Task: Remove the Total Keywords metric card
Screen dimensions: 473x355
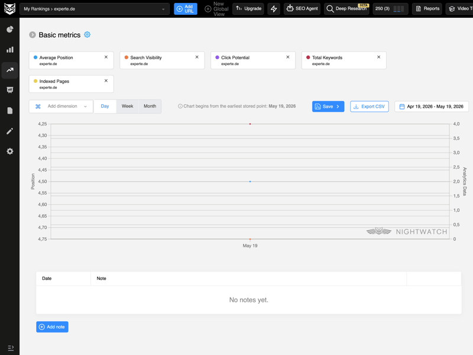Action: 378,57
